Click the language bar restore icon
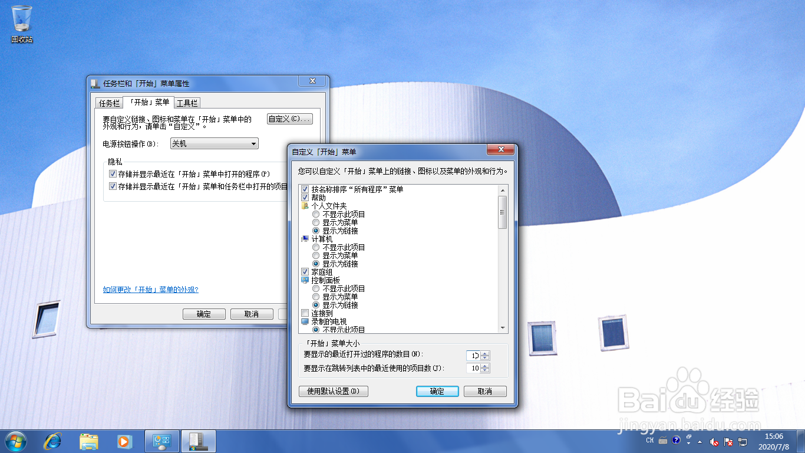 point(689,438)
